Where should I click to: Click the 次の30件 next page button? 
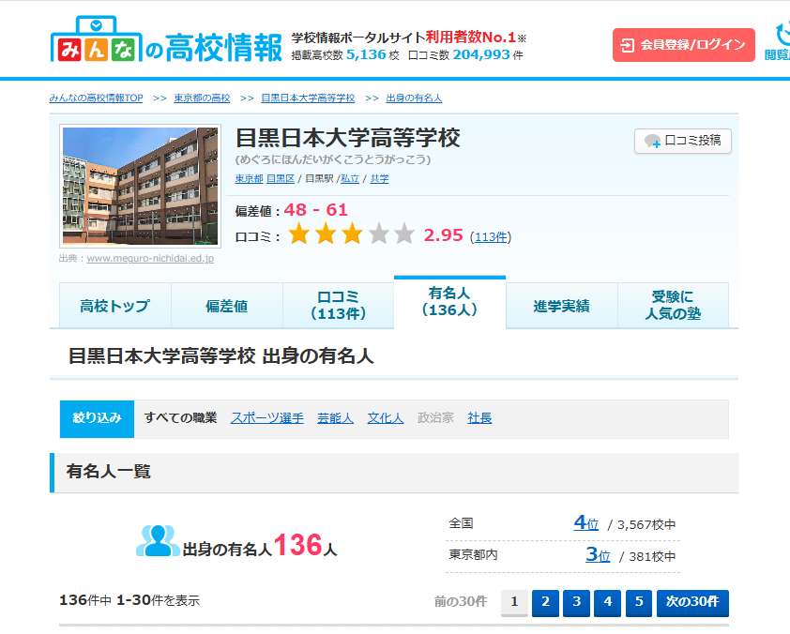pos(692,603)
